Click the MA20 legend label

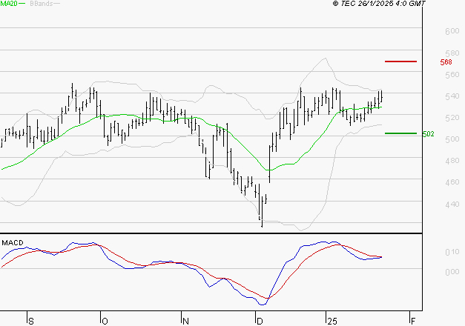pos(9,4)
